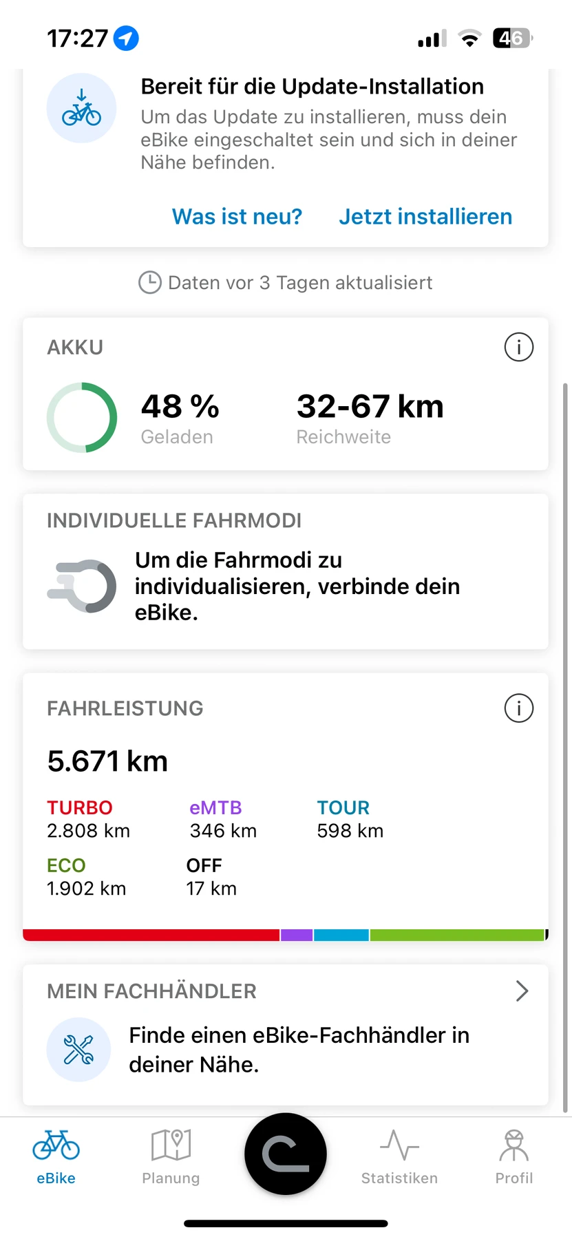Tap the battery charge ring indicator
This screenshot has height=1239, width=572.
click(82, 417)
